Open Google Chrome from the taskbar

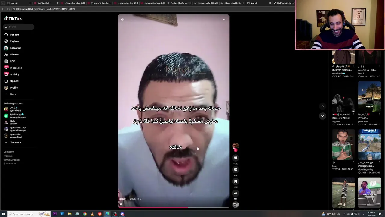pyautogui.click(x=85, y=214)
